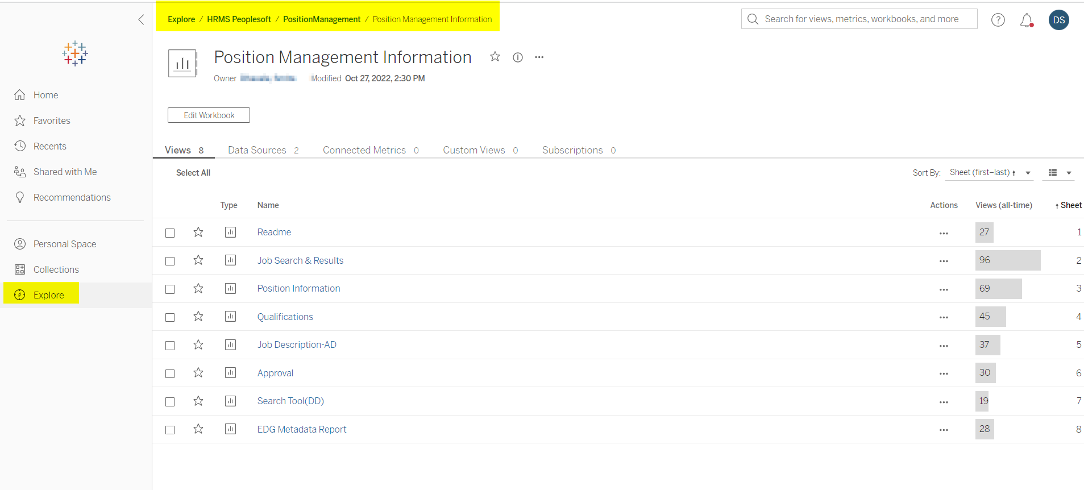
Task: Add the workbook to favorites via title star
Action: [495, 57]
